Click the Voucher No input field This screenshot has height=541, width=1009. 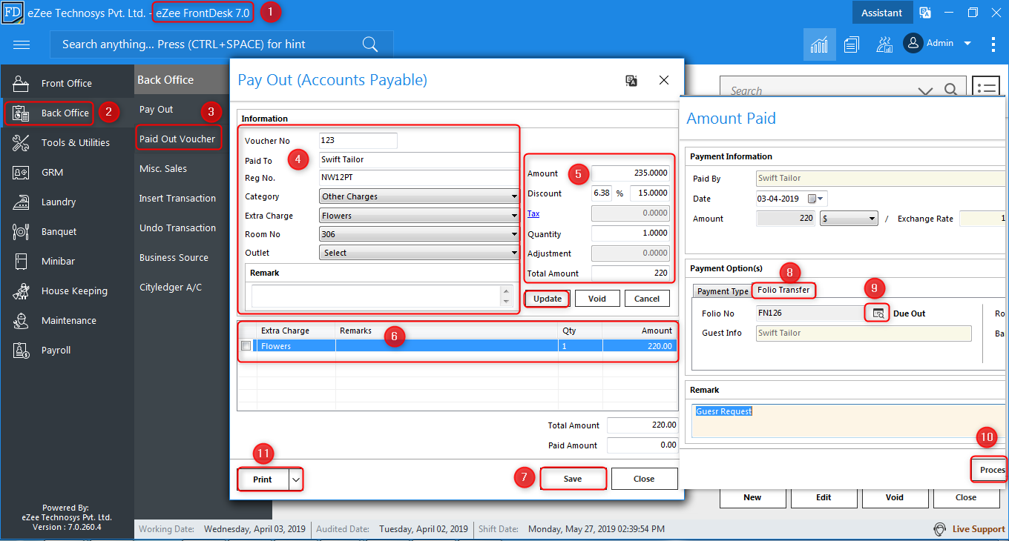(358, 141)
